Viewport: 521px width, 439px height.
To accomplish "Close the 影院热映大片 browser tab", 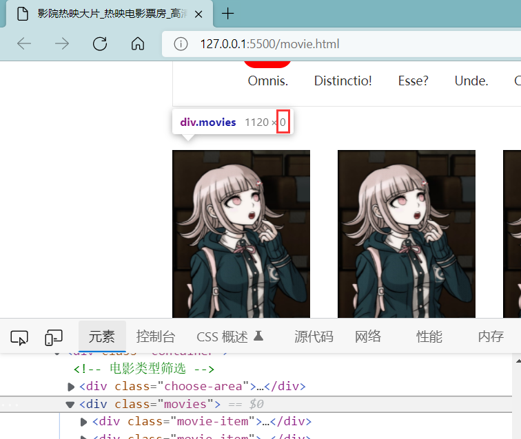I will 198,14.
